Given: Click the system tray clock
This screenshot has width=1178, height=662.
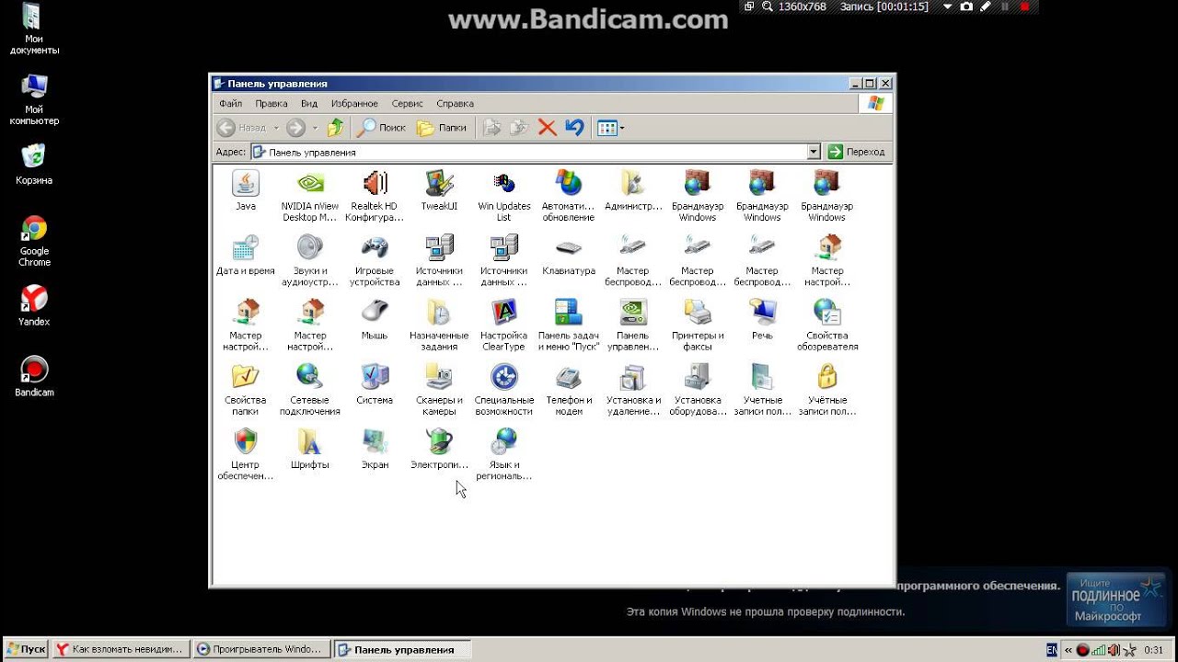Looking at the screenshot, I should pos(1153,650).
